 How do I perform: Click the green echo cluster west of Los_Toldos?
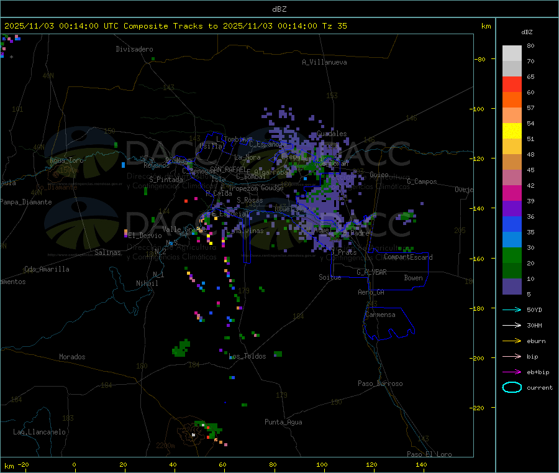(181, 348)
